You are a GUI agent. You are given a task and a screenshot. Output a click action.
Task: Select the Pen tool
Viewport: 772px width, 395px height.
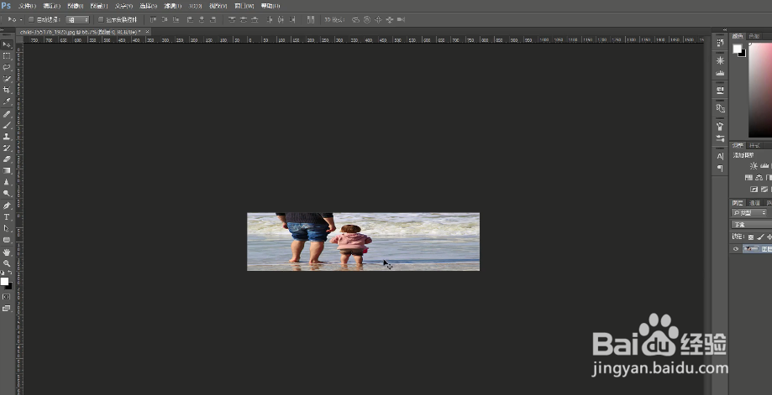point(7,205)
